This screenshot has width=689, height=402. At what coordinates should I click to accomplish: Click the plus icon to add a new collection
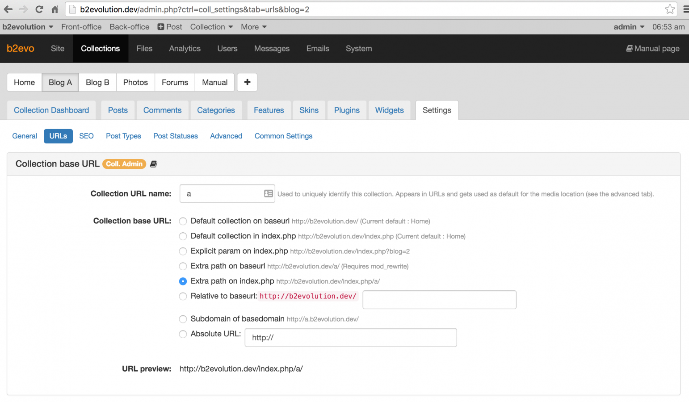coord(247,82)
